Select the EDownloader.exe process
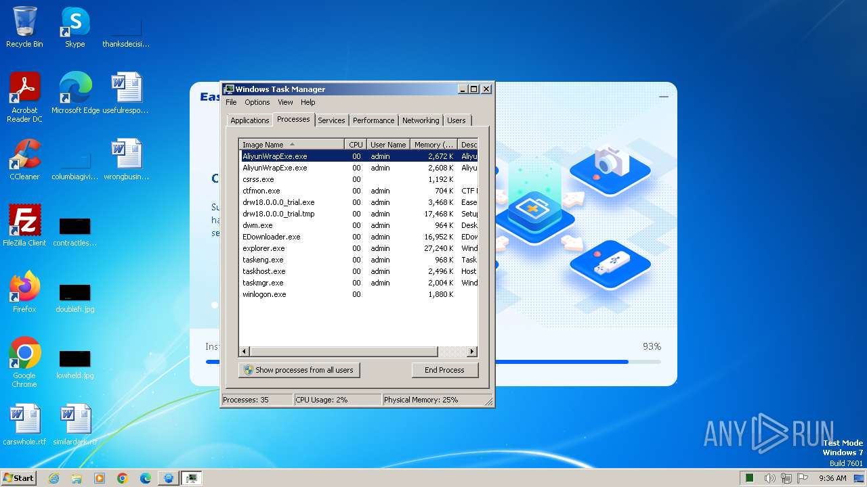This screenshot has width=867, height=487. point(359,237)
